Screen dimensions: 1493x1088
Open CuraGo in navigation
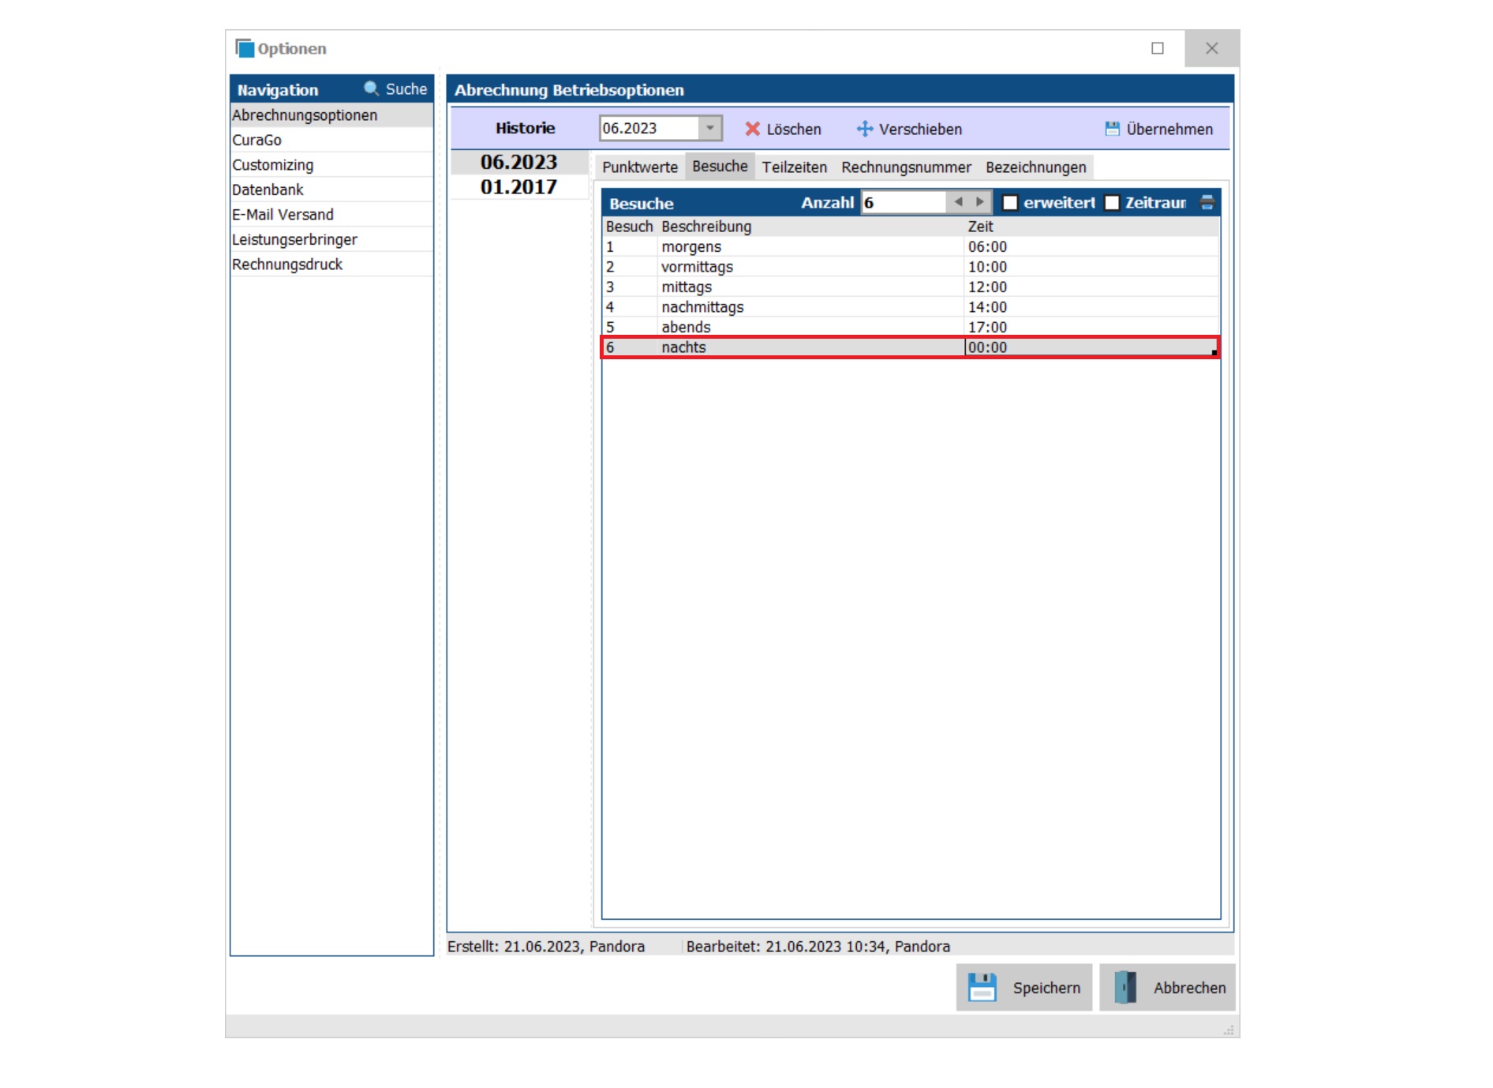(331, 140)
